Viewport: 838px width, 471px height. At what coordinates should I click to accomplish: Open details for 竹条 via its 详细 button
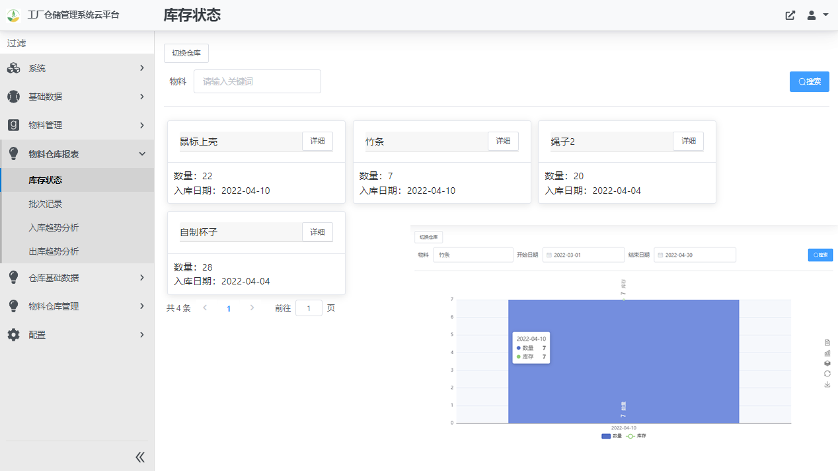(503, 141)
